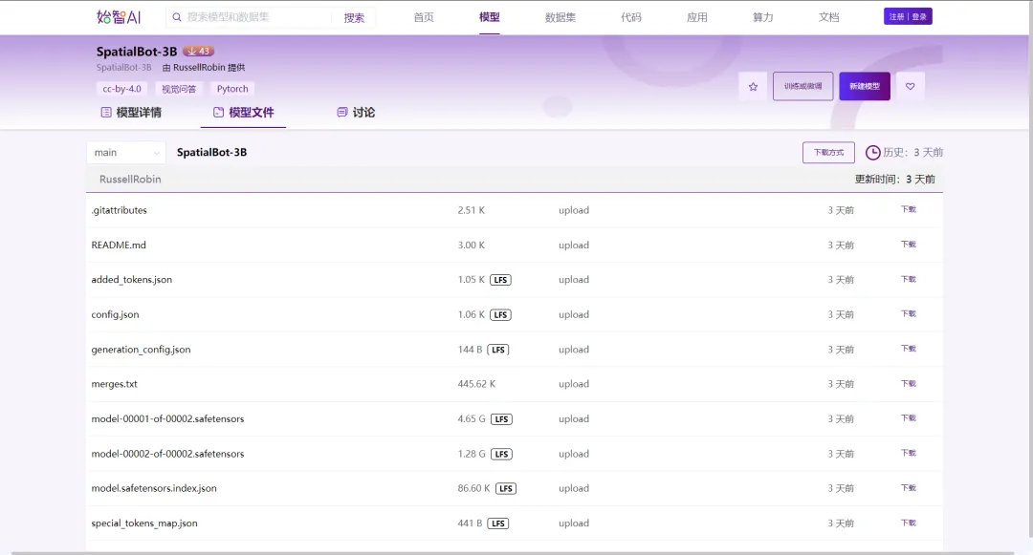
Task: Click the search magnifier icon
Action: 177,17
